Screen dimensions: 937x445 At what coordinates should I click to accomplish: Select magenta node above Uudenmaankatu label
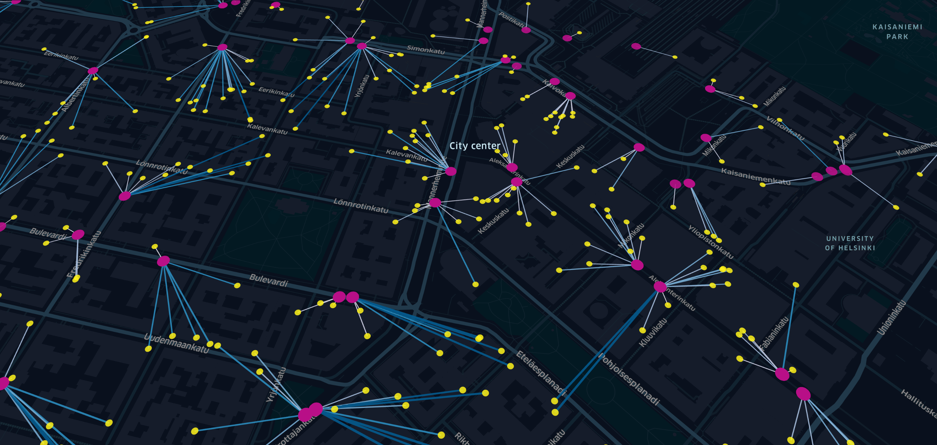point(163,261)
